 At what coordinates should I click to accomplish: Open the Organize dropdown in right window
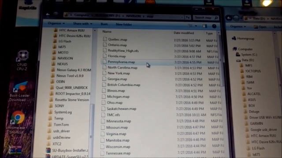coord(238,26)
